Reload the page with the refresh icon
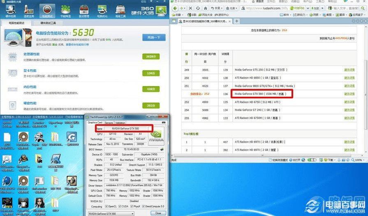 pos(198,8)
